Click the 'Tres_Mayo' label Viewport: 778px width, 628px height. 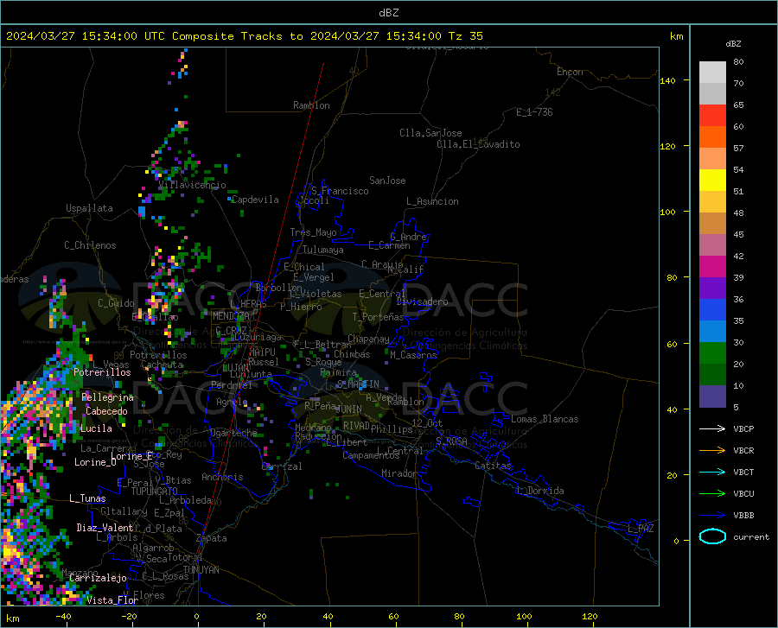pos(313,232)
